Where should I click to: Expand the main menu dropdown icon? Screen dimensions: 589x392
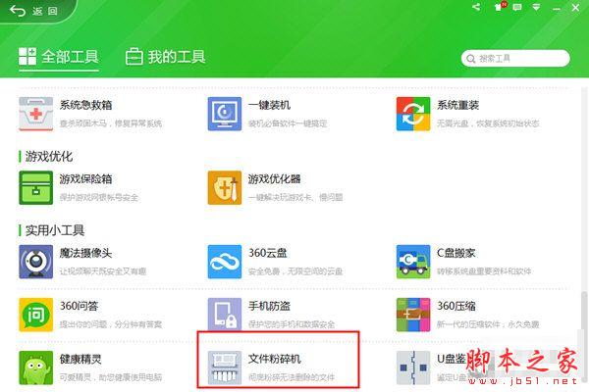[x=538, y=8]
